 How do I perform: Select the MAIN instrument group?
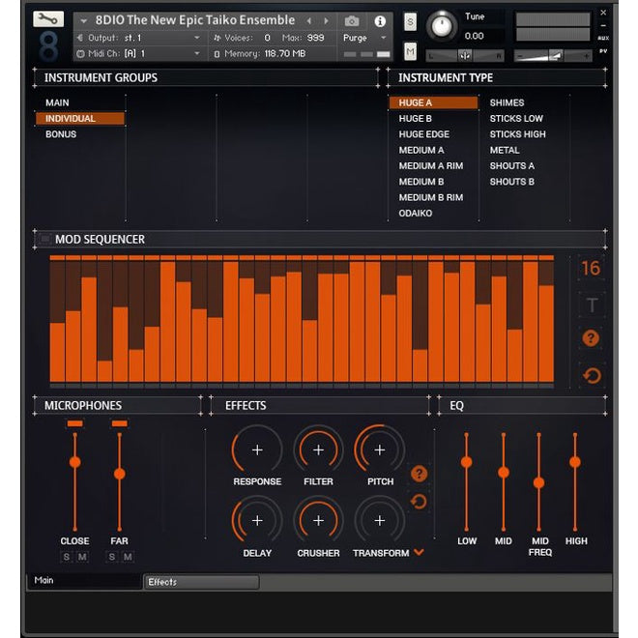point(57,102)
